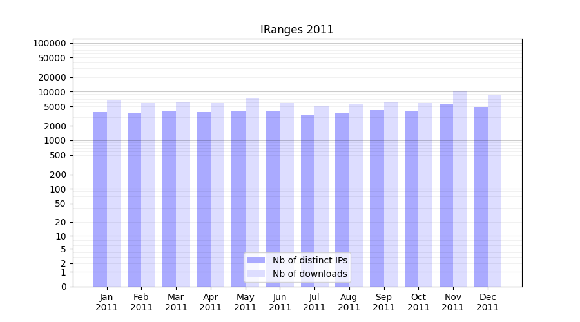
Task: Click the 'Jan 2011' x-axis label
Action: 107,302
